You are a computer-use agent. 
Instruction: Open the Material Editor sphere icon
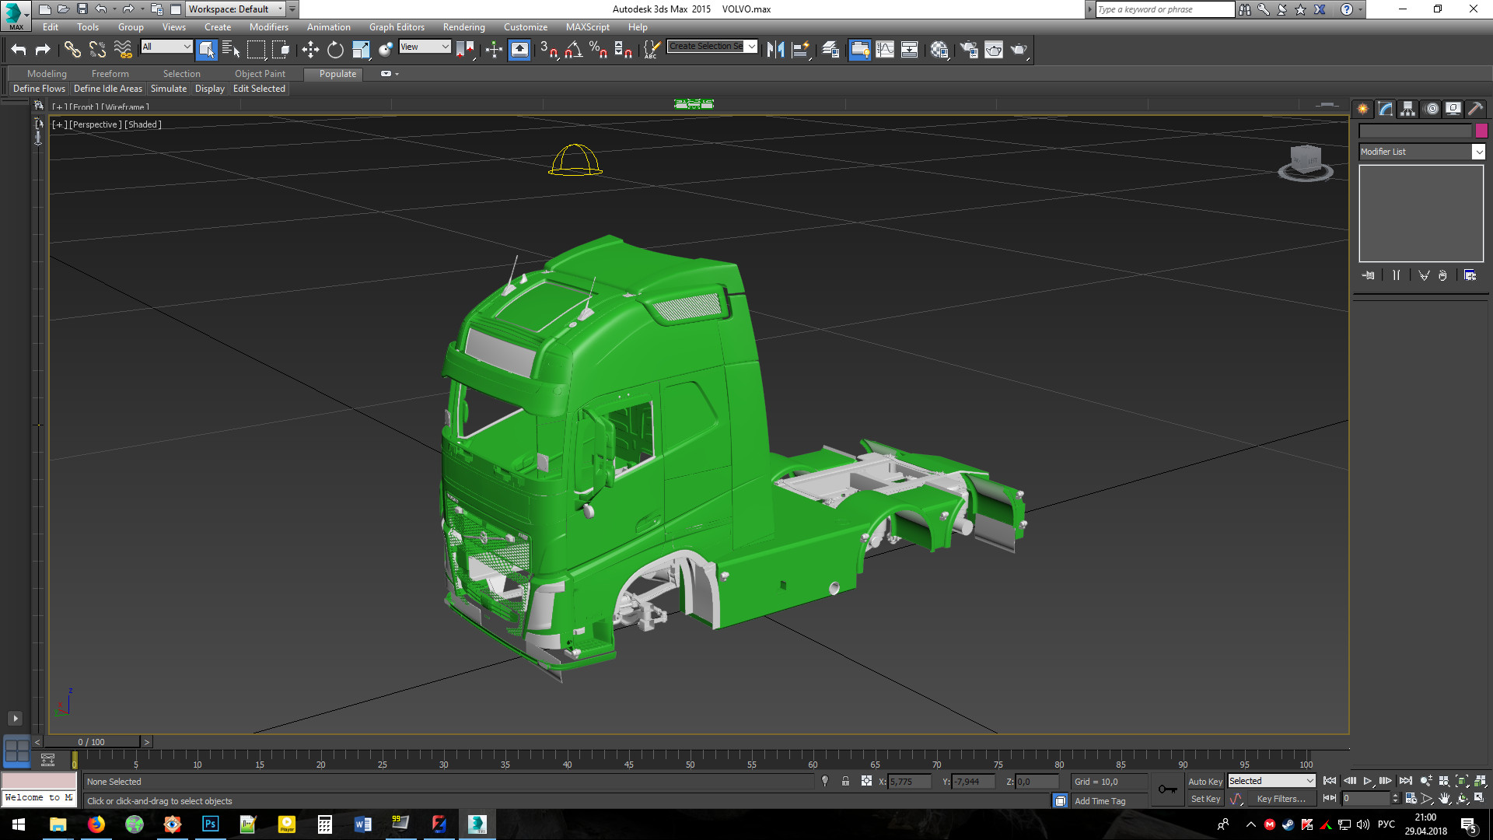pyautogui.click(x=939, y=50)
